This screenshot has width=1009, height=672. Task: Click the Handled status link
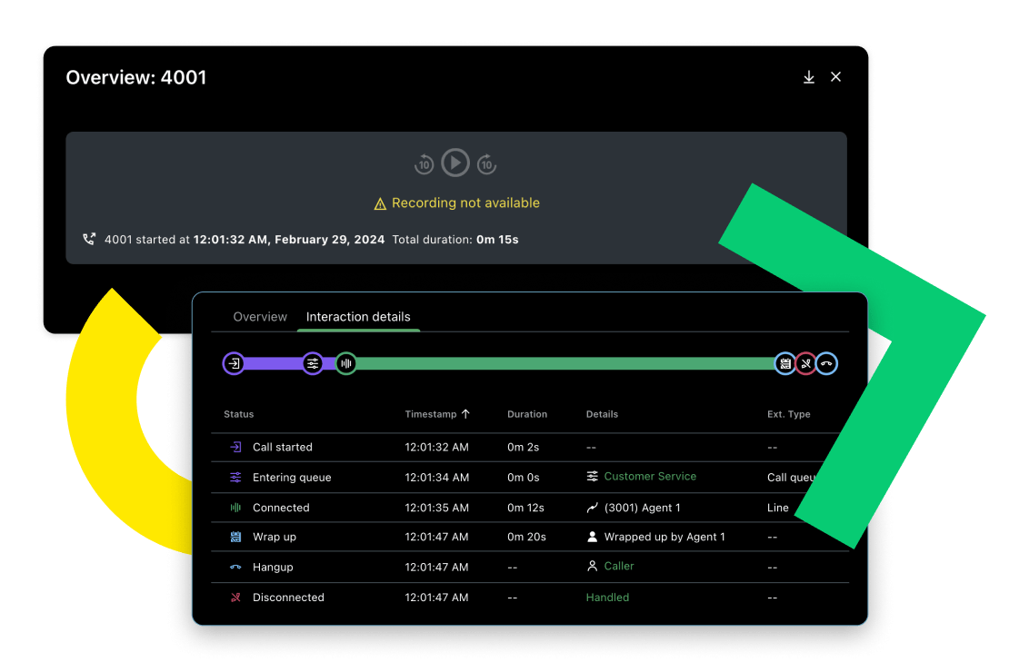click(607, 598)
